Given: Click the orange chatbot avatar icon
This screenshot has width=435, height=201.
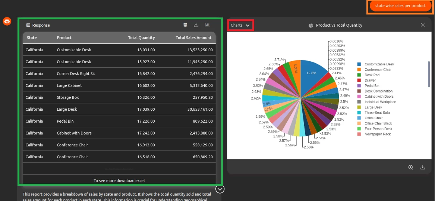Looking at the screenshot, I should point(7,21).
